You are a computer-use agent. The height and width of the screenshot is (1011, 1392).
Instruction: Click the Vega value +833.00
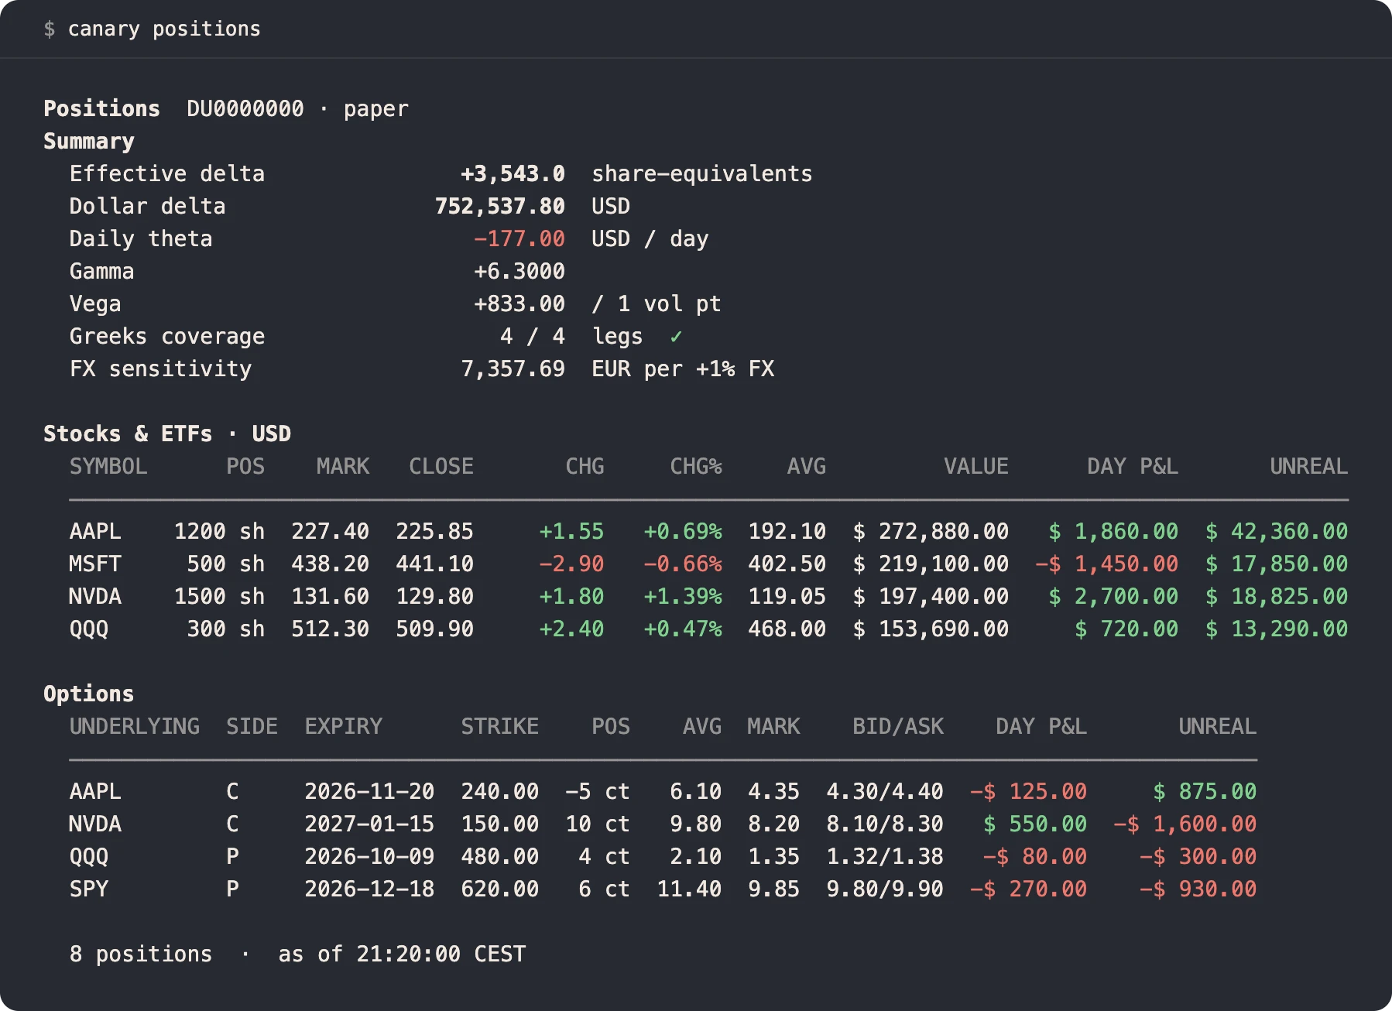click(x=519, y=303)
